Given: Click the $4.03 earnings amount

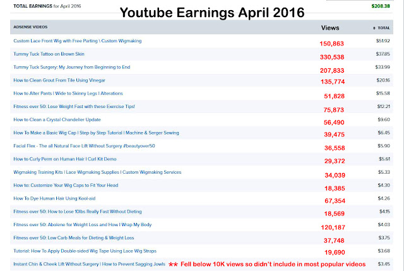Looking at the screenshot, I should [x=384, y=225].
